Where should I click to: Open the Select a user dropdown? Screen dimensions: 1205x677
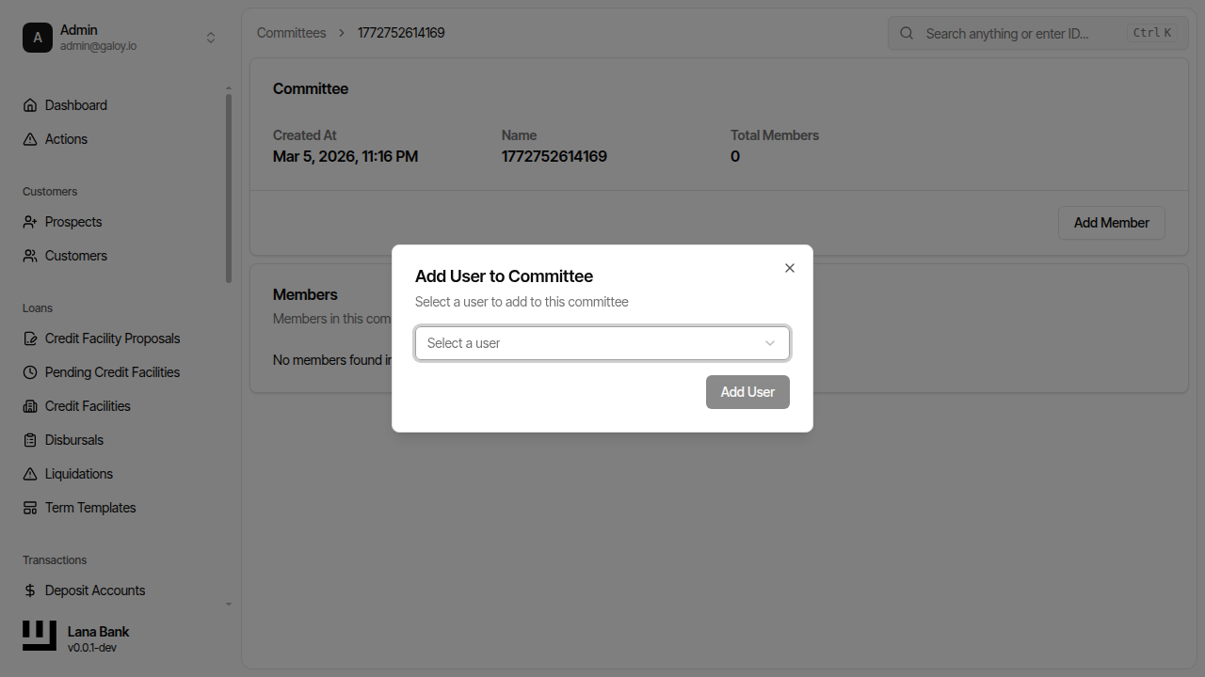[602, 343]
